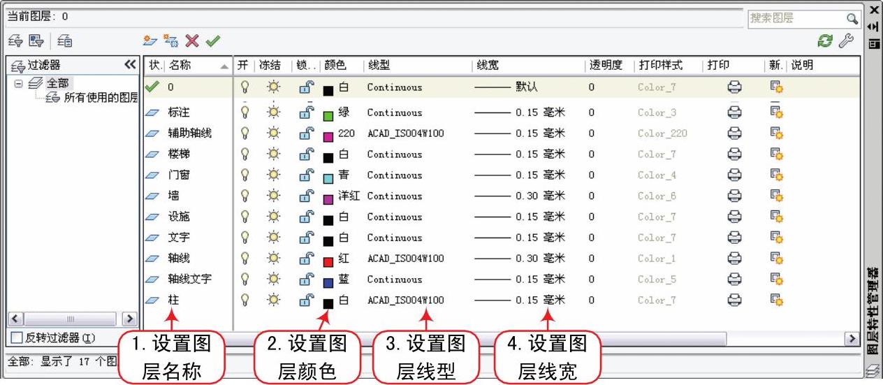Click new viewport freeze icon for 门窗
The image size is (883, 385).
pyautogui.click(x=777, y=175)
